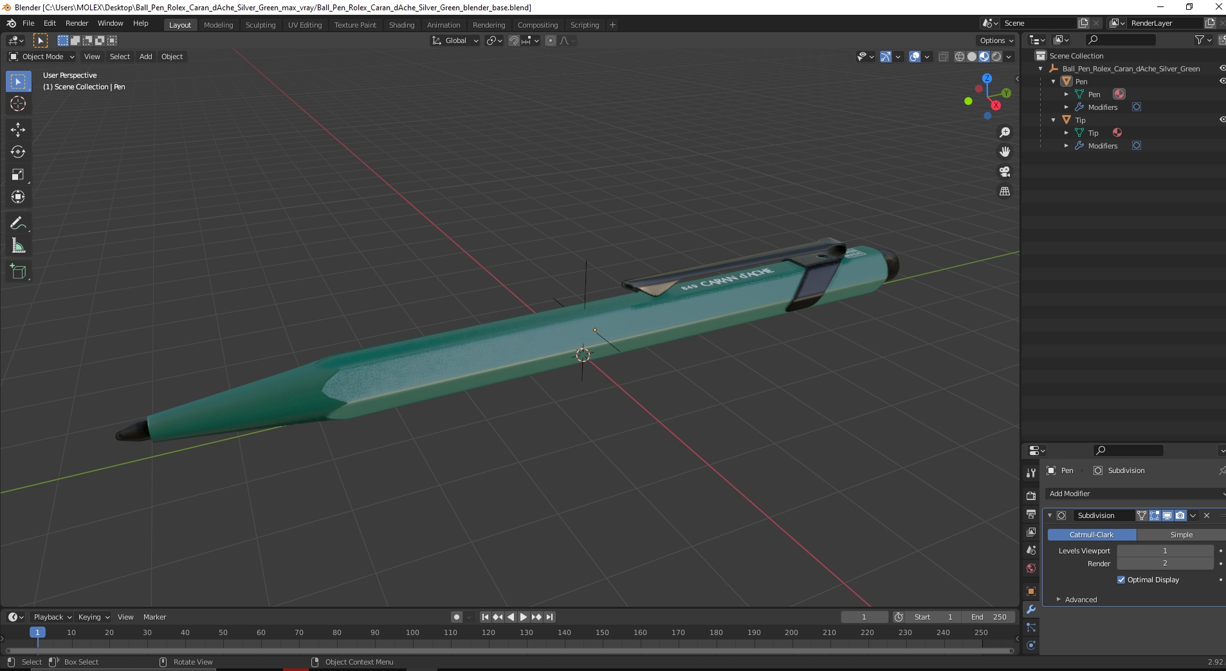The height and width of the screenshot is (671, 1226).
Task: Open the Render properties tab
Action: tap(1031, 496)
